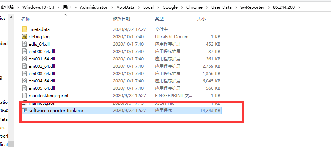Click the em002_64.dll file icon
Viewport: 331px width, 147px height.
pos(25,66)
